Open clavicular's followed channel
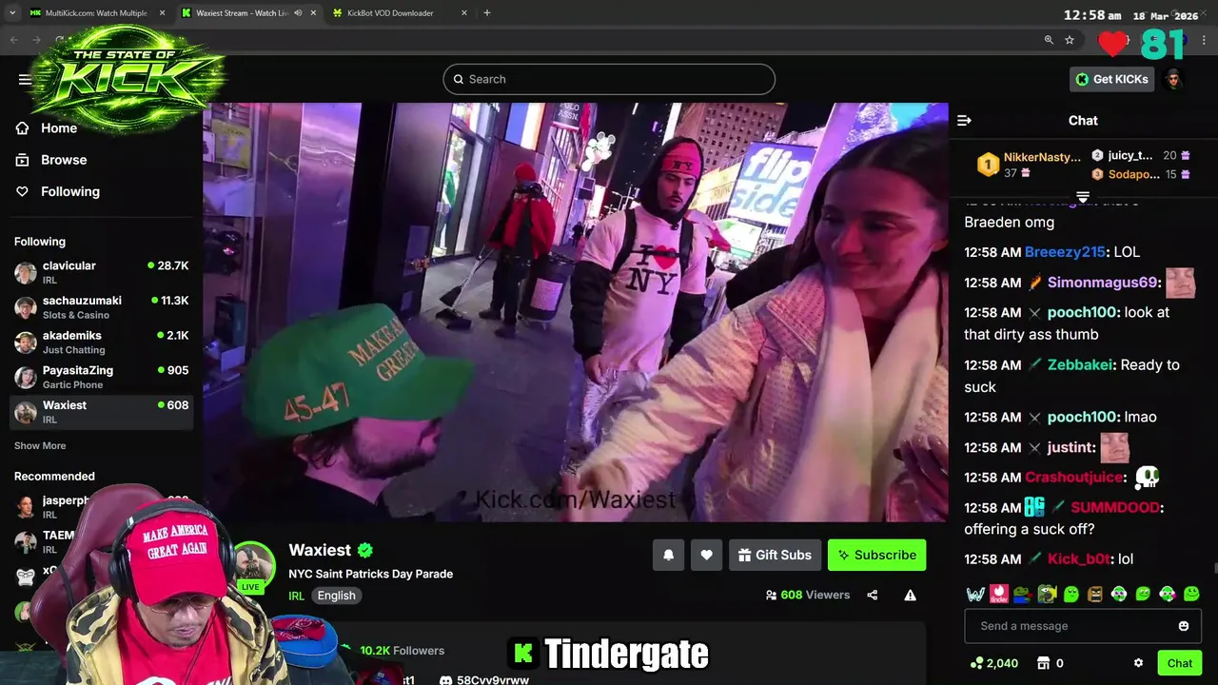The image size is (1218, 685). [x=102, y=272]
